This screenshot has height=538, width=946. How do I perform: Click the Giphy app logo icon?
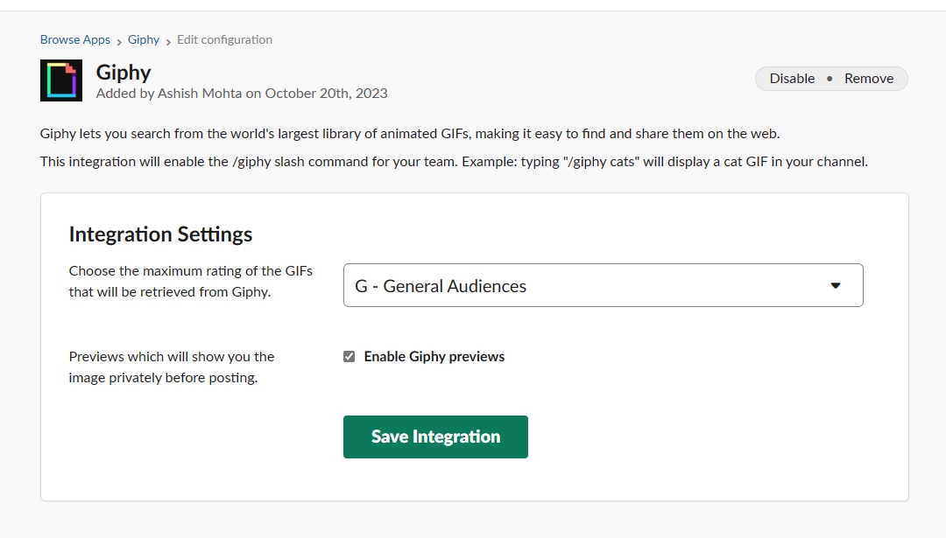point(60,80)
